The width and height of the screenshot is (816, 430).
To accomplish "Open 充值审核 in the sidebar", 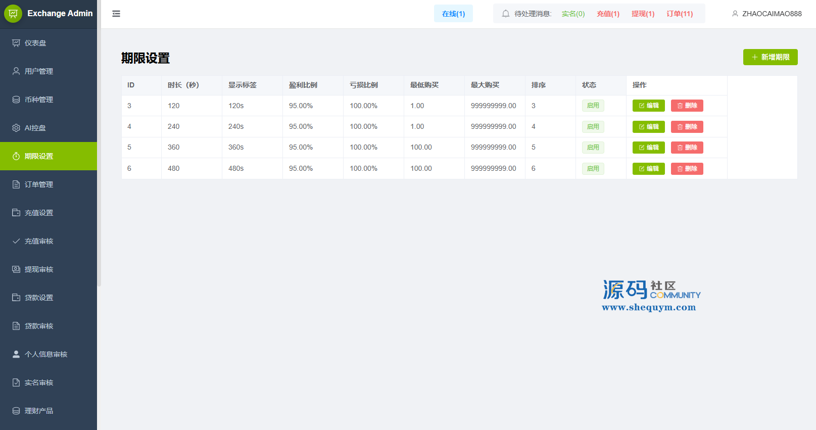I will pyautogui.click(x=38, y=241).
